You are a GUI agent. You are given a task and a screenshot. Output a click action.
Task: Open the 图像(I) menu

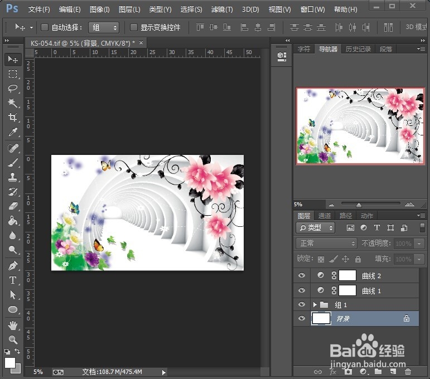tap(99, 9)
